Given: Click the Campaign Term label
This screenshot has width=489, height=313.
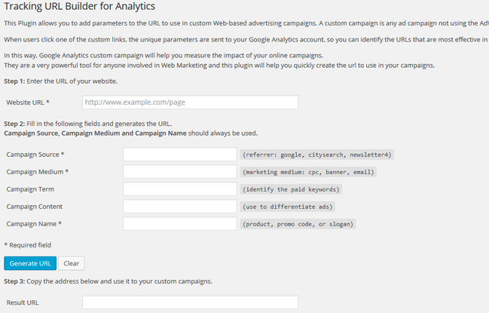Looking at the screenshot, I should (30, 189).
